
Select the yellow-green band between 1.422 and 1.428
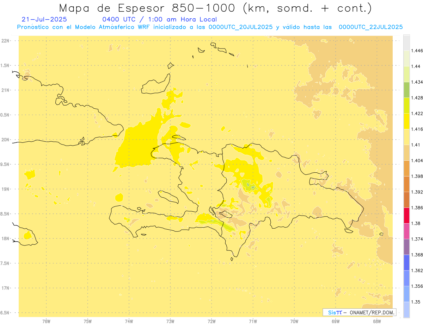tap(406, 106)
